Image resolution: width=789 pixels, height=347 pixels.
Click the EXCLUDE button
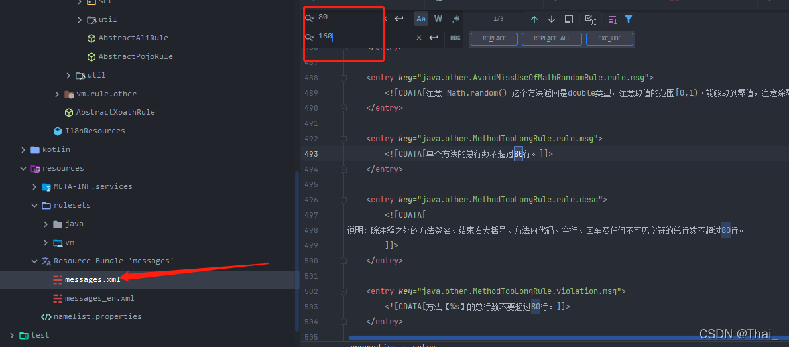[609, 38]
